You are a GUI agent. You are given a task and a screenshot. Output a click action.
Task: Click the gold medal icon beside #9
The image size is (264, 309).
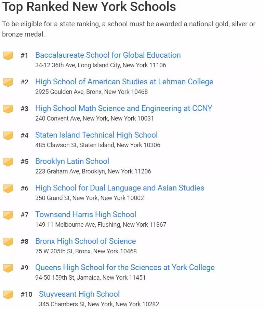[8, 268]
